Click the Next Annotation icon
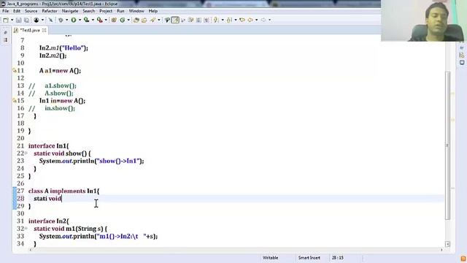 click(x=216, y=20)
